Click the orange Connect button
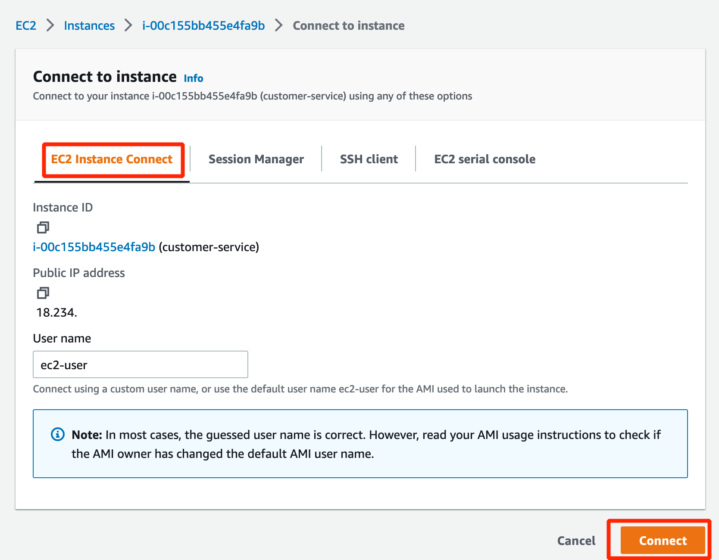 click(x=663, y=540)
